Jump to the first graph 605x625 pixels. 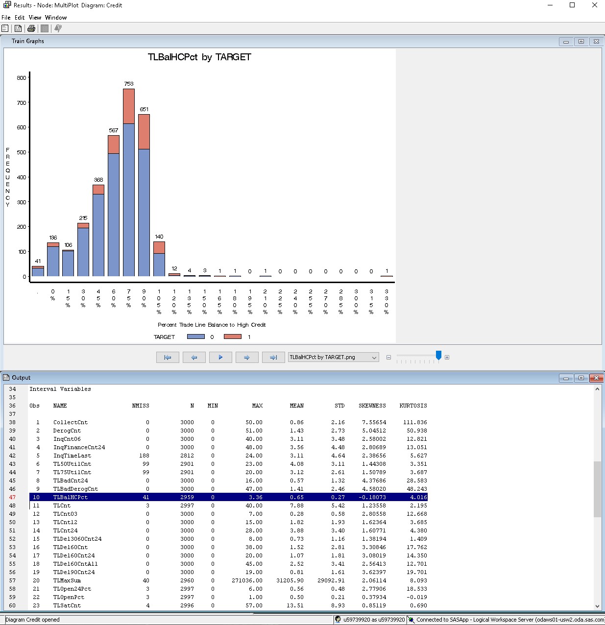tap(168, 358)
